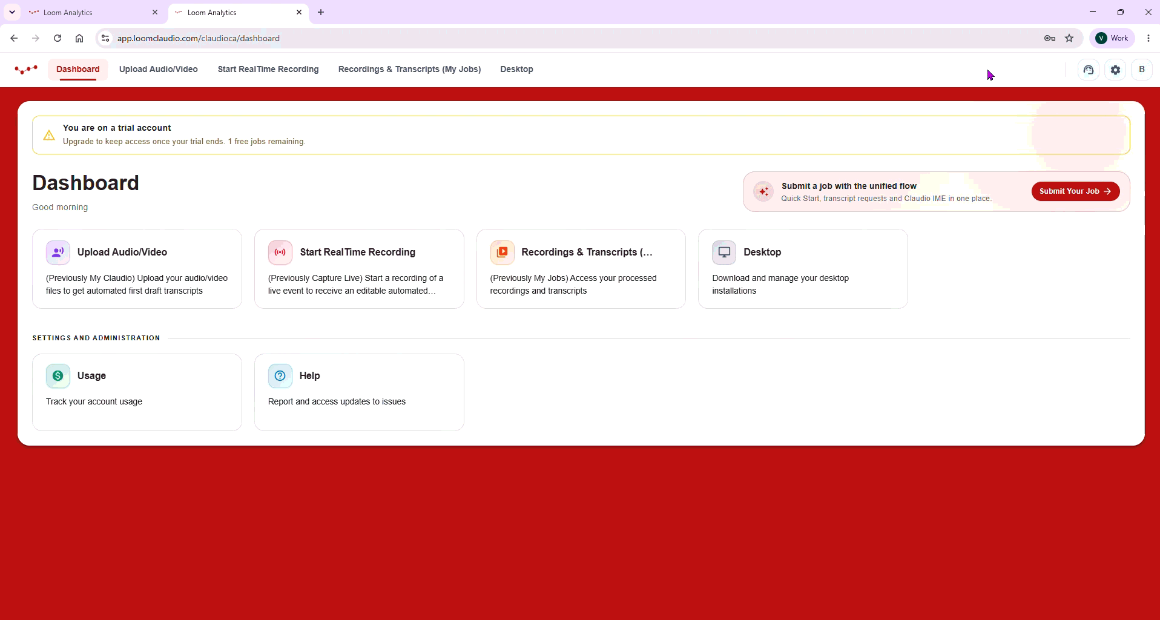This screenshot has width=1160, height=620.
Task: Click the 'SETTINGS AND ADMINISTRATION' section label
Action: pyautogui.click(x=96, y=338)
